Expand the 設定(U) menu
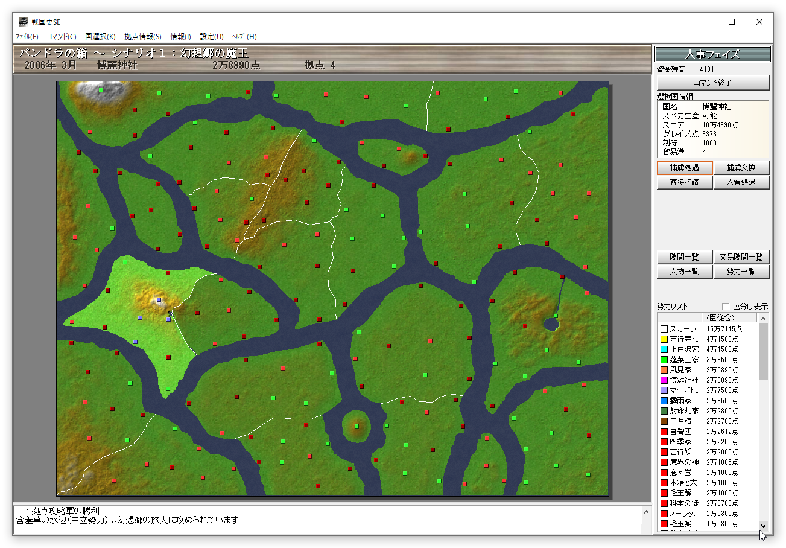Viewport: 786px width, 548px height. tap(212, 37)
